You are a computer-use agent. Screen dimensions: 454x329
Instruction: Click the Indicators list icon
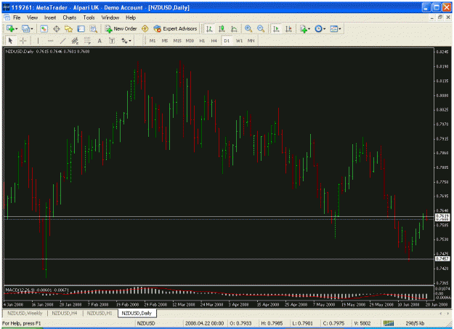click(303, 28)
